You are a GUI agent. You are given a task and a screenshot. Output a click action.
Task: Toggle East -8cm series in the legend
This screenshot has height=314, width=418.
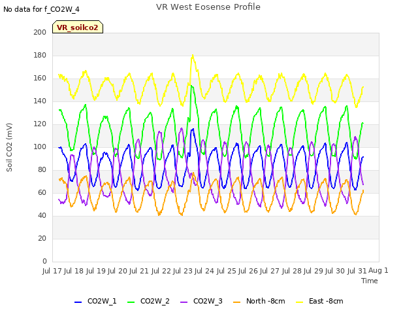[319, 301]
